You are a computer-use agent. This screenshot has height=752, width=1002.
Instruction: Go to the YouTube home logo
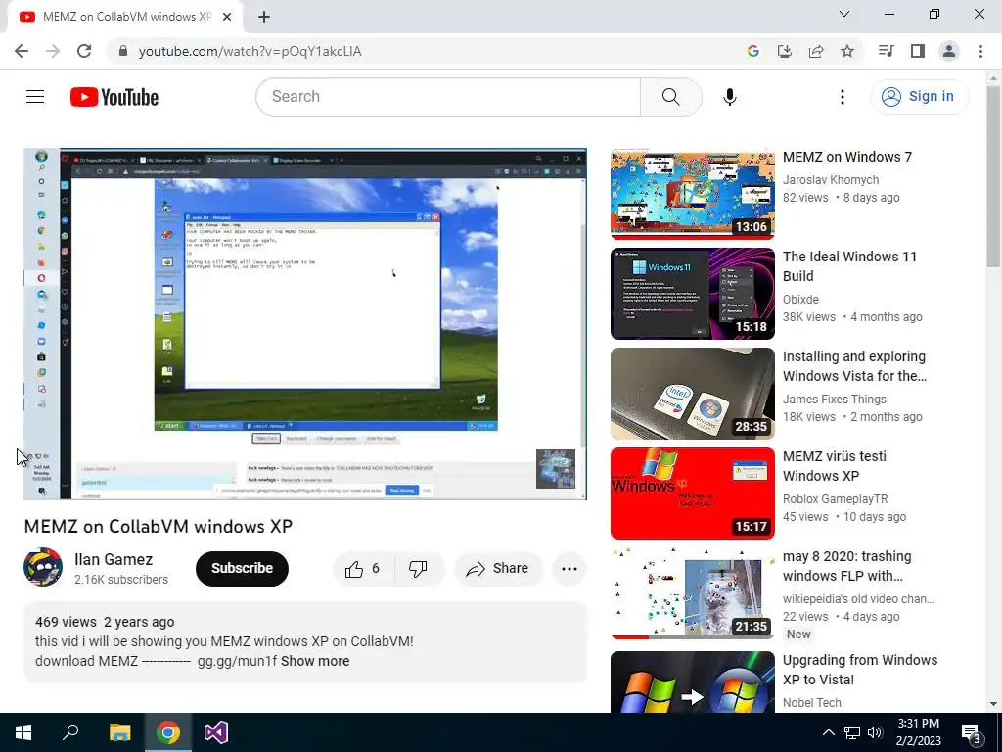(114, 97)
